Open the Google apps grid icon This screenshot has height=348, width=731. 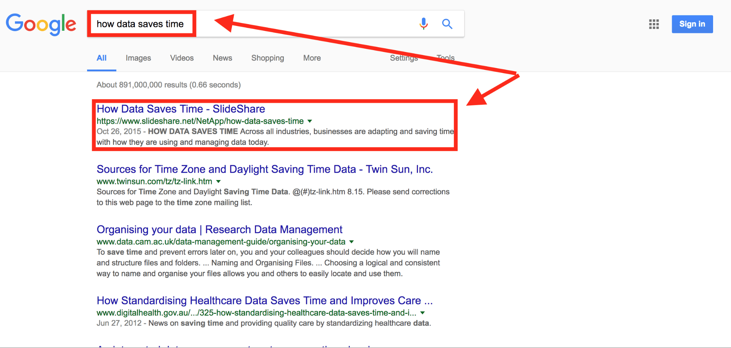pos(653,24)
